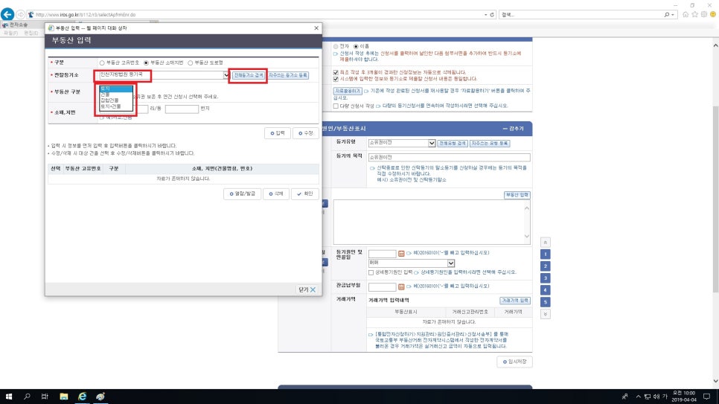Viewport: 719px width, 404px height.
Task: Click the search magnifier in the browser search box
Action: pyautogui.click(x=667, y=15)
